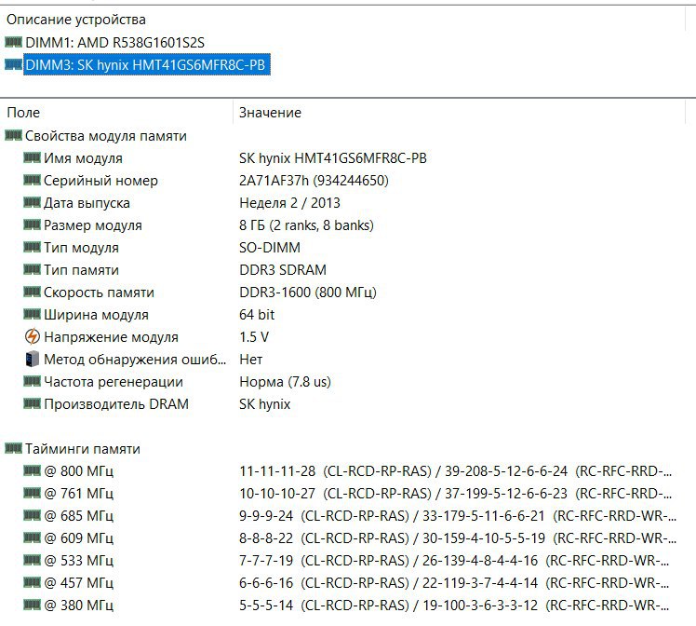Click the icon beside '@ 609 МГц'

pyautogui.click(x=32, y=538)
